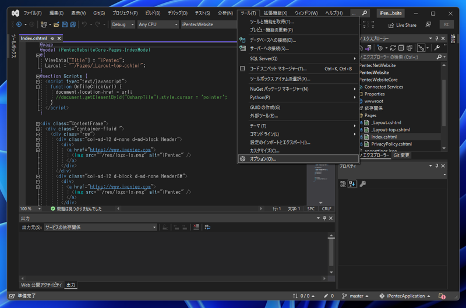Click the Navigate Backward arrow icon
The width and height of the screenshot is (466, 308).
coord(19,24)
